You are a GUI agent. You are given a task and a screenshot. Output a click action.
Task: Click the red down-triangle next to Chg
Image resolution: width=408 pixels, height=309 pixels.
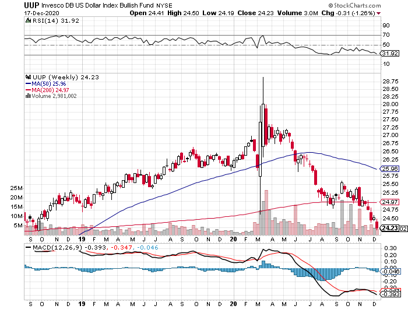pyautogui.click(x=378, y=13)
